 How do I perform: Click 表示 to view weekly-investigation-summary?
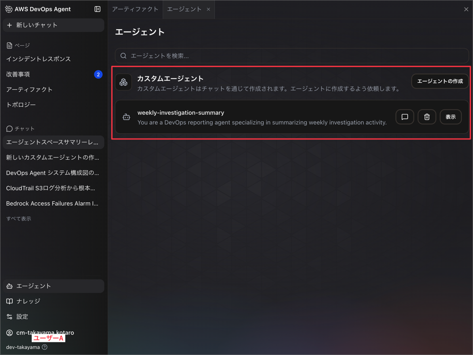click(451, 117)
